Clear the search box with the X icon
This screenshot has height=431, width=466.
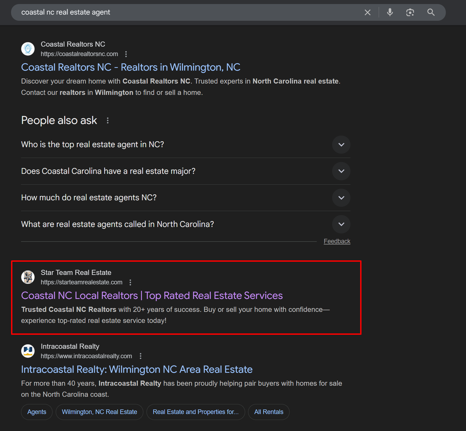click(x=367, y=12)
